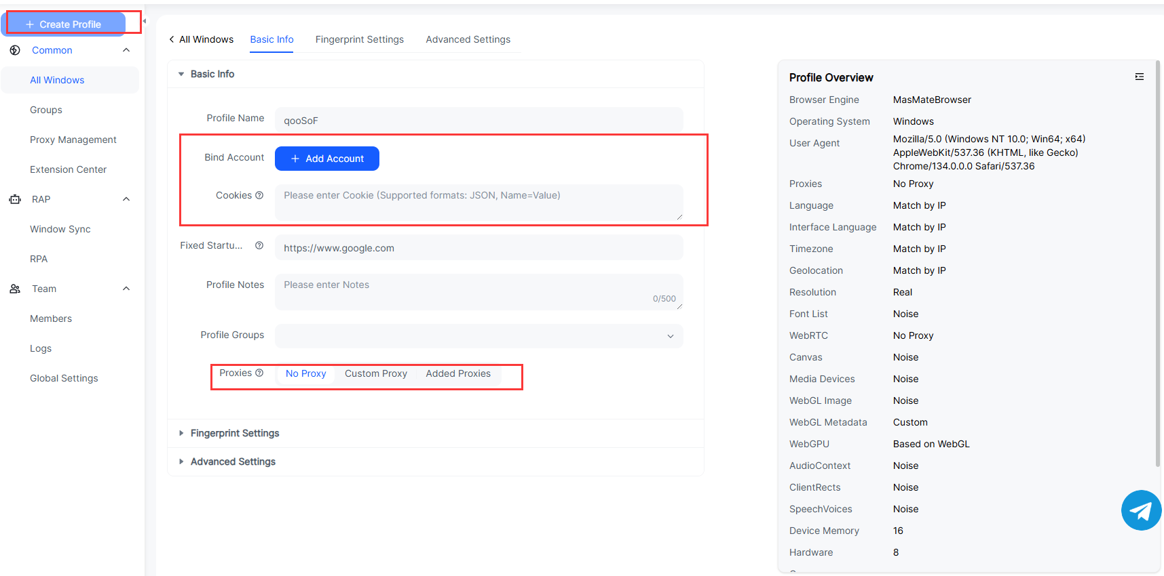Click the help icon beside Fixed Startup
Screen dimensions: 1164x576
259,246
